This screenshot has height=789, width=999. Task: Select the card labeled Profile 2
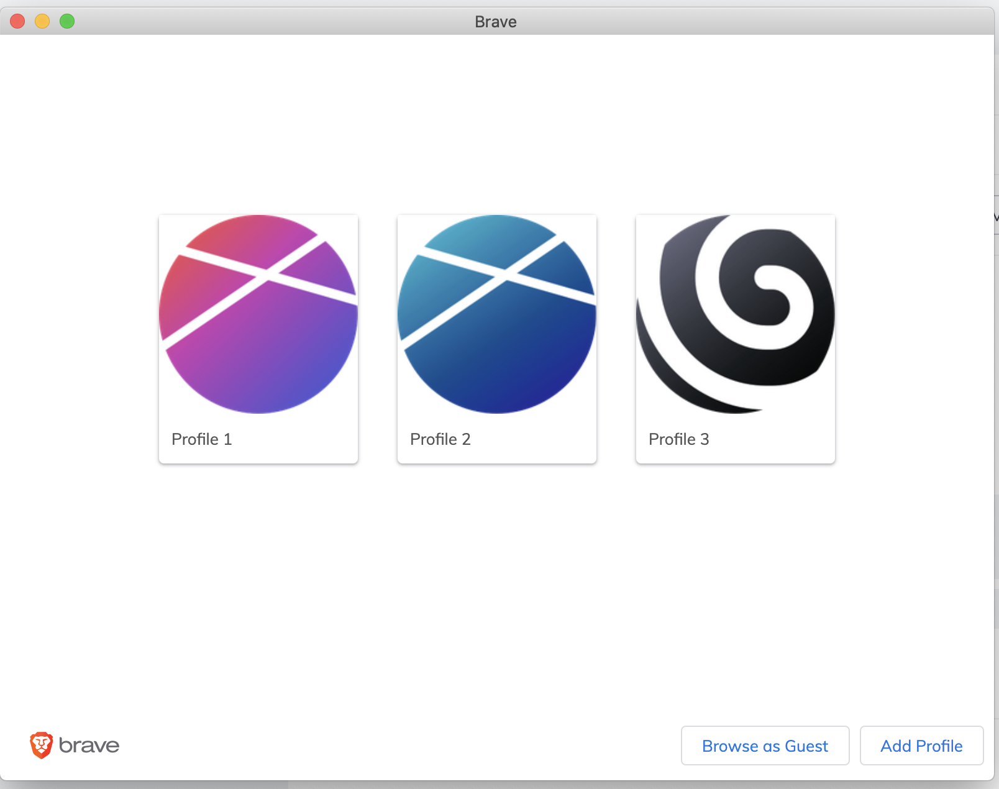click(496, 339)
